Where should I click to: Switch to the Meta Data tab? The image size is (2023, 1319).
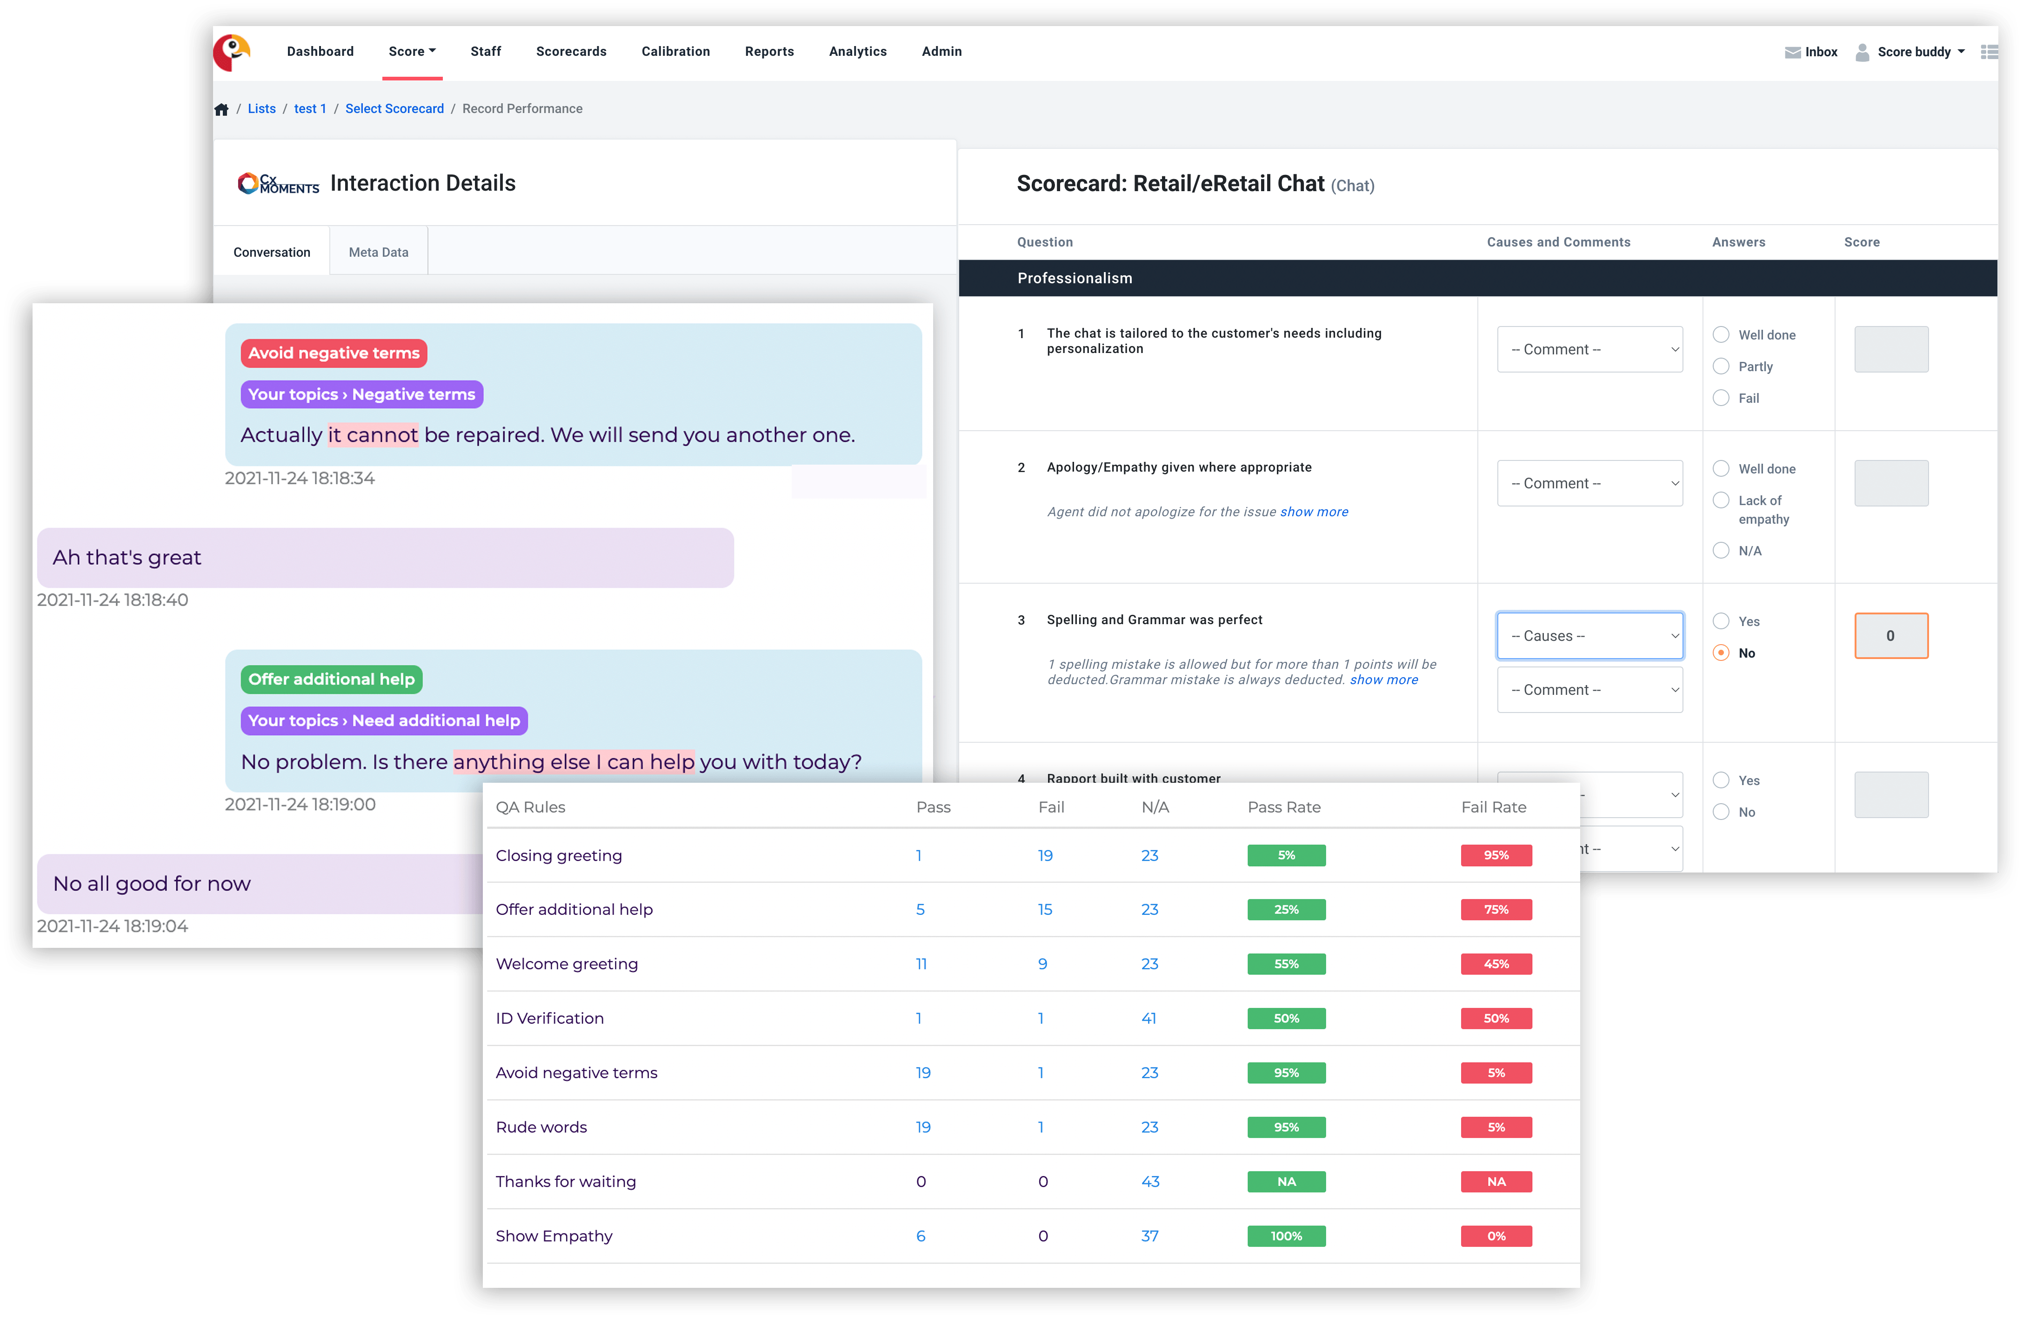tap(378, 253)
